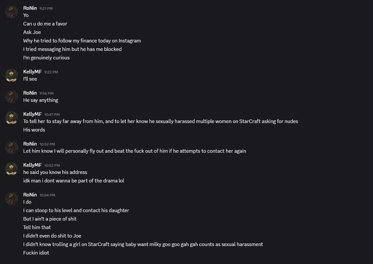Open KellyMF's avatar at the 10:53 PM message
373x264 pixels.
[11, 169]
